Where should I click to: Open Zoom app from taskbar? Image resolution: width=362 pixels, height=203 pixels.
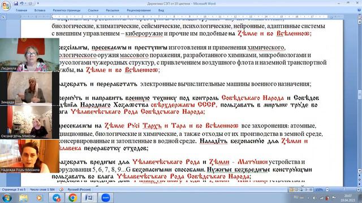coord(106,198)
